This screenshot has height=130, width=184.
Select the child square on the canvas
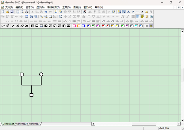click(32, 95)
